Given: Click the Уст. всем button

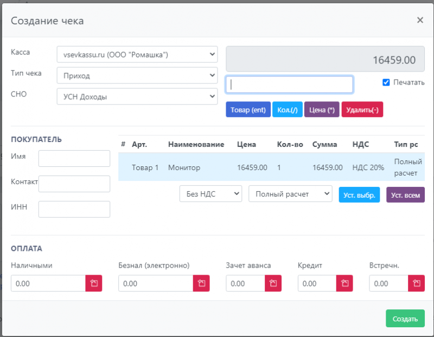Looking at the screenshot, I should tap(405, 195).
